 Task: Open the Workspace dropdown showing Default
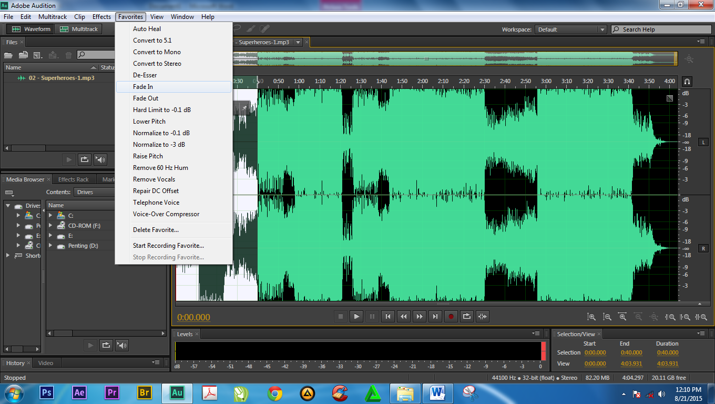571,29
